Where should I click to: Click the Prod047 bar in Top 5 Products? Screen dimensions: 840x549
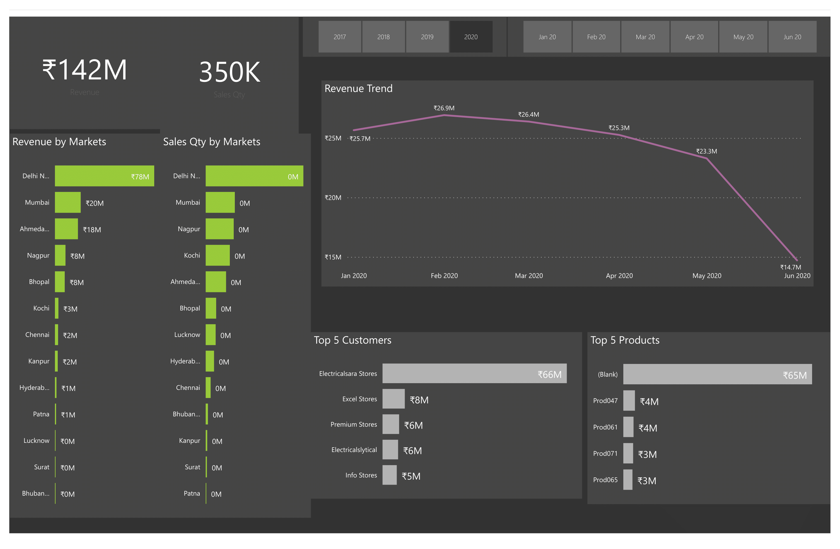[629, 401]
